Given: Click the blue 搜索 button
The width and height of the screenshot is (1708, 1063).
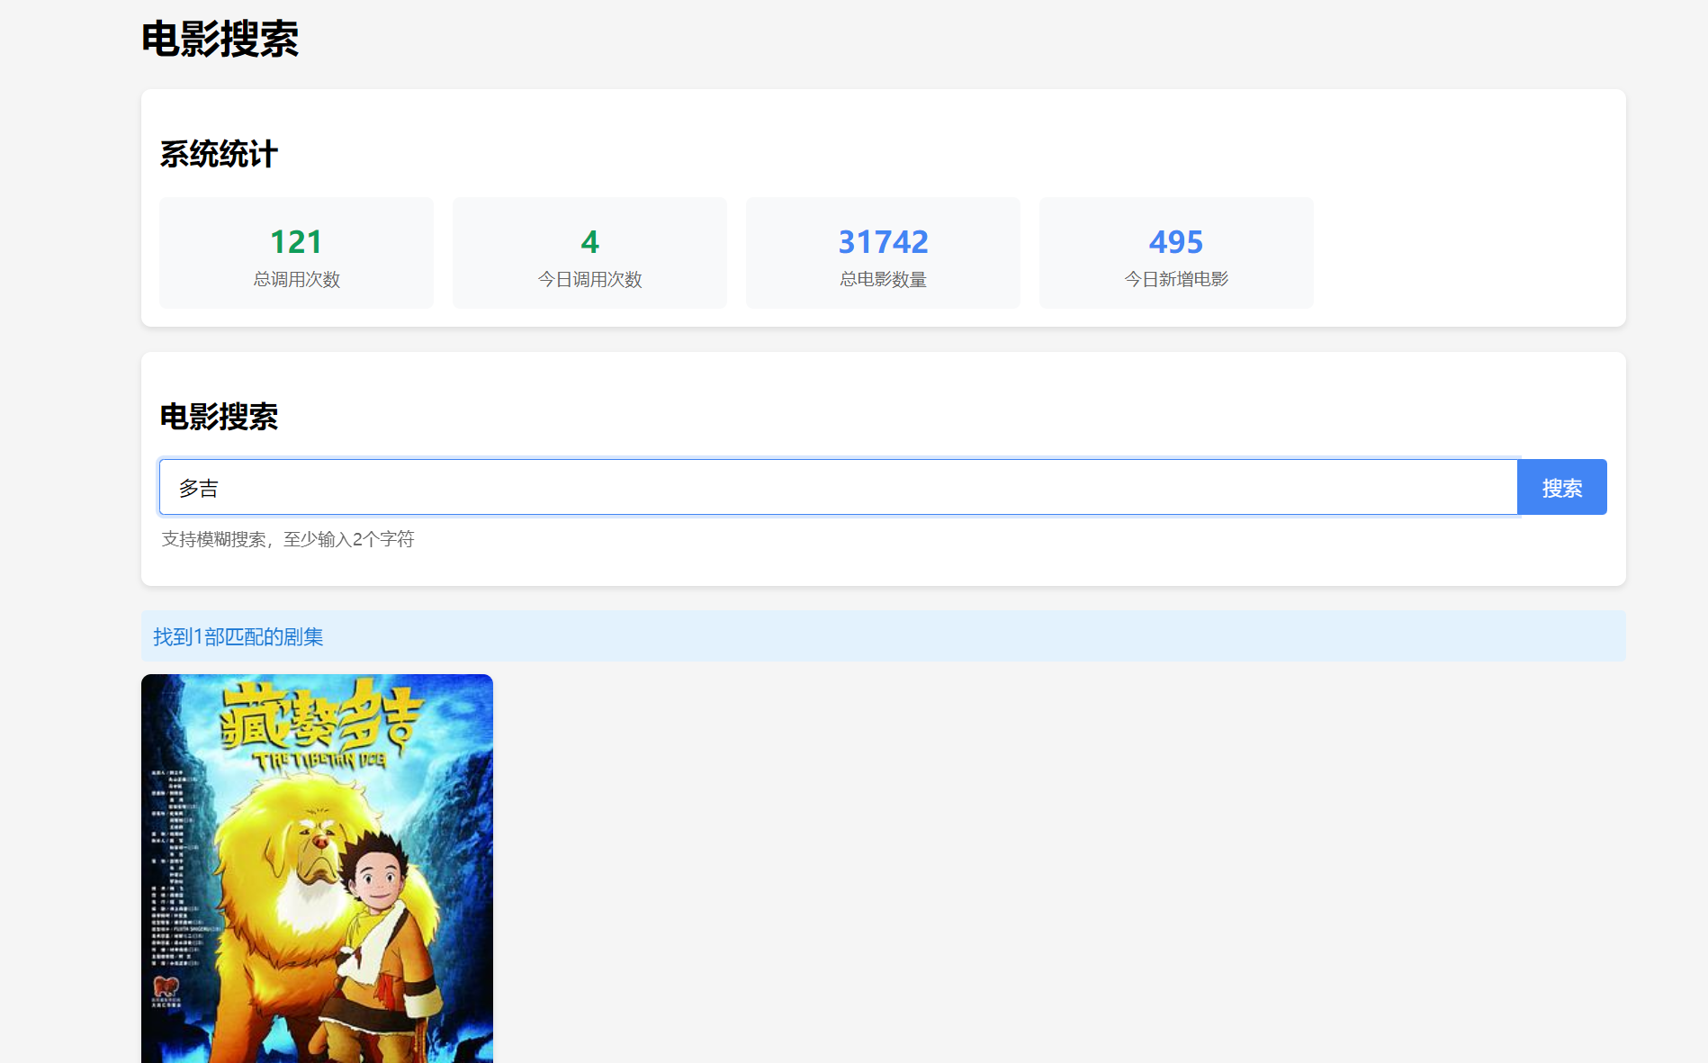Looking at the screenshot, I should tap(1561, 488).
